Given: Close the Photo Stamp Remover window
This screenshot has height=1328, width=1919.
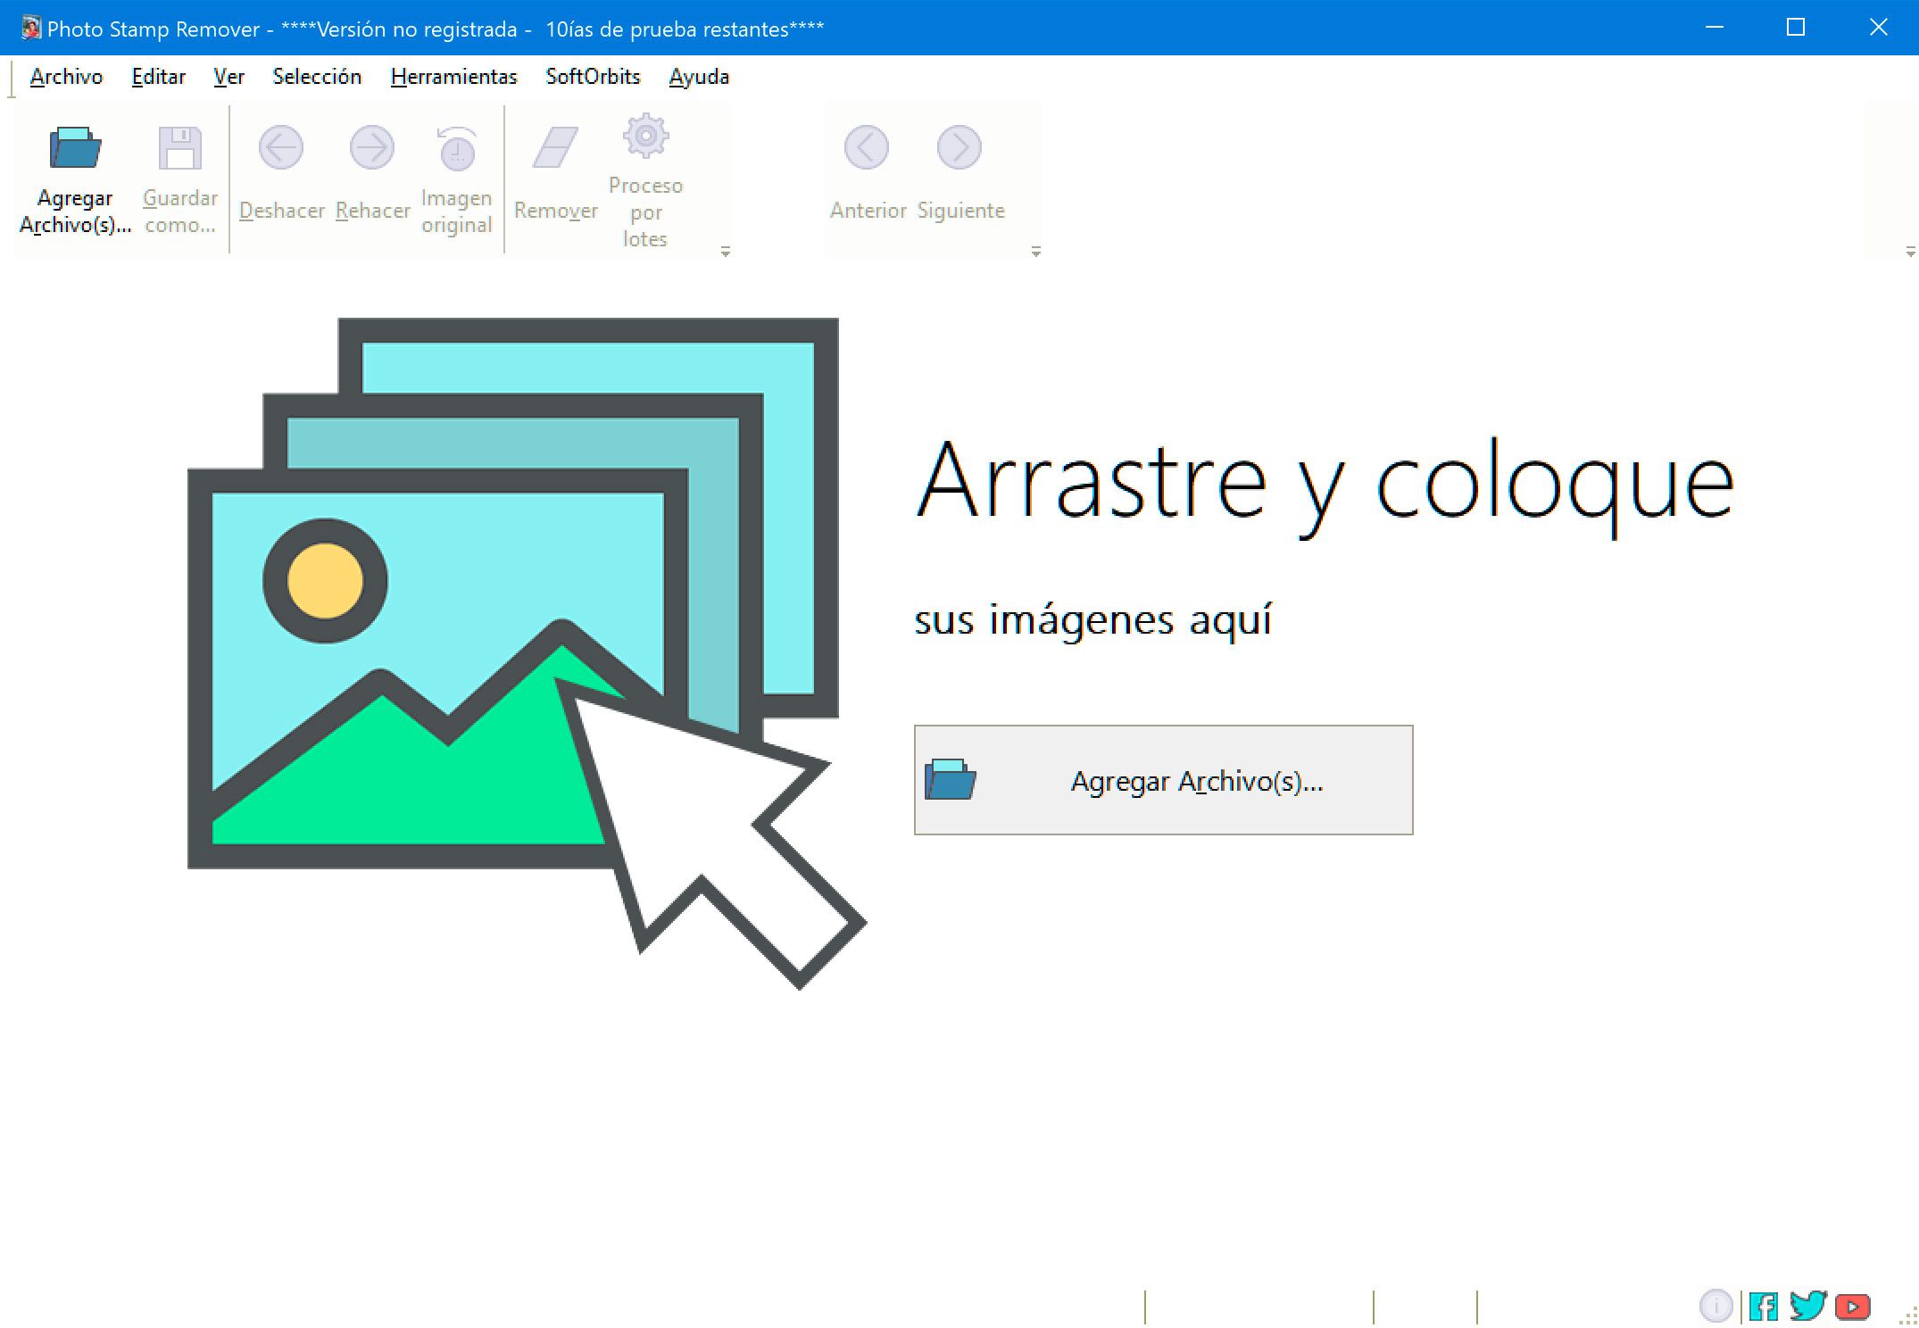Looking at the screenshot, I should tap(1878, 28).
